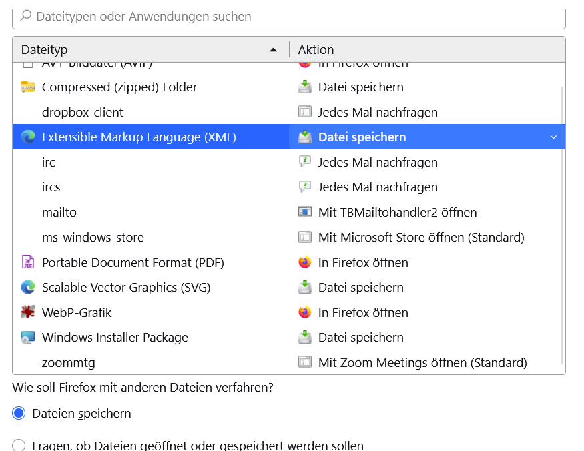Click the Firefox icon in the PDF action
584x451 pixels.
(305, 262)
